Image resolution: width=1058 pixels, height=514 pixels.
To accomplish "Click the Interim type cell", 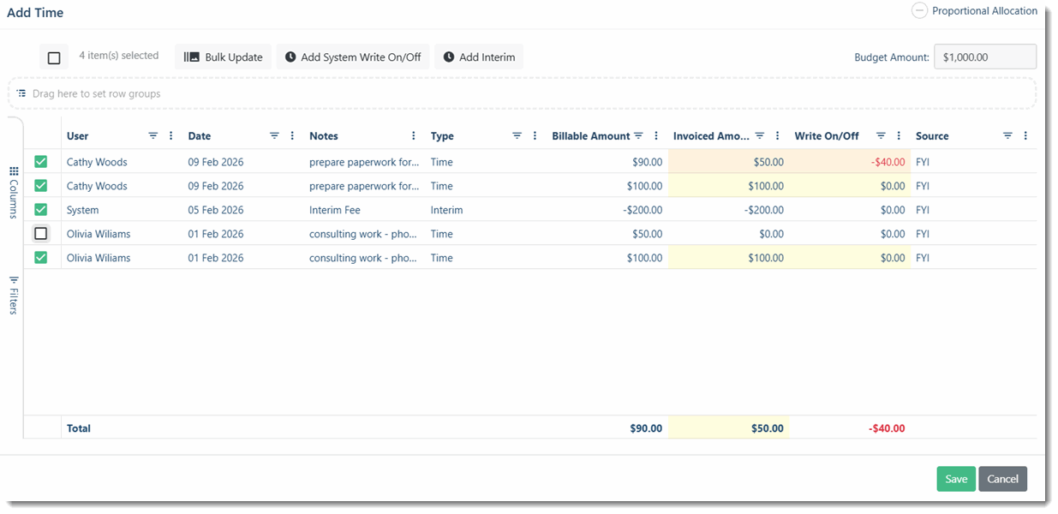I will point(487,210).
